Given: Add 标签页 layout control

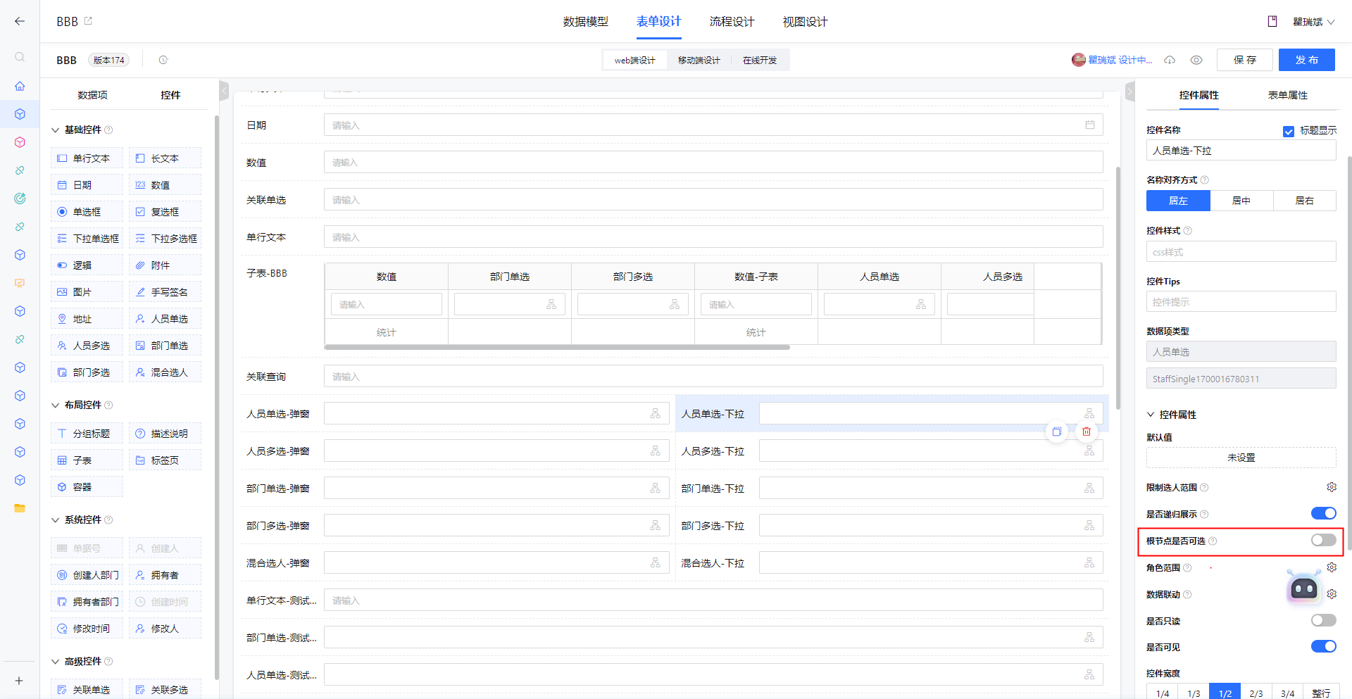Looking at the screenshot, I should point(165,460).
